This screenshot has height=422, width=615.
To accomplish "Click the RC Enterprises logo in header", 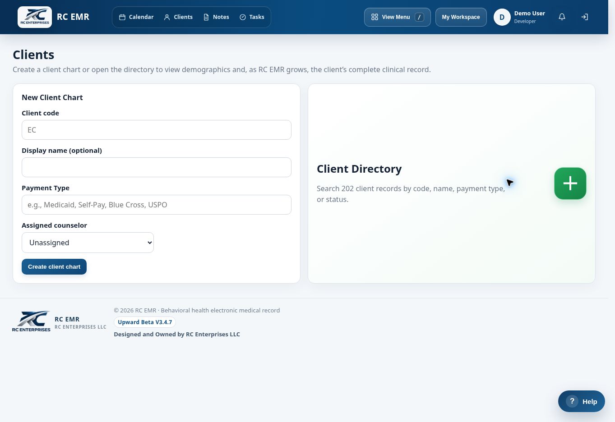I will (35, 17).
